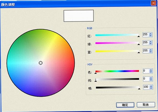
Task: Increase the red (红) value with up arrow
Action: [150, 34]
